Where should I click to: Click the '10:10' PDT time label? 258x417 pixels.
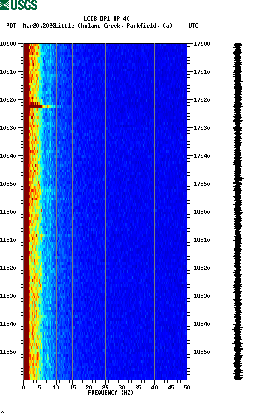[x=8, y=72]
